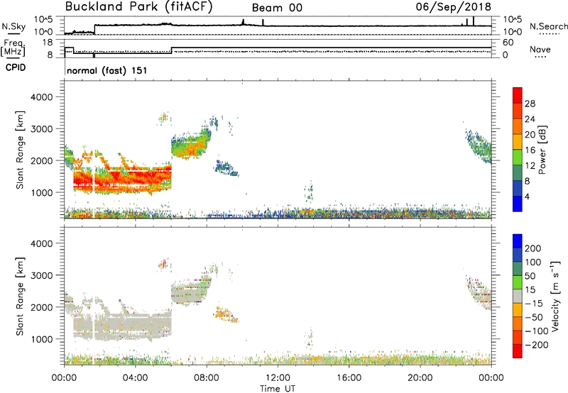Click the frequency step at 06:00 in Freq plot
The height and width of the screenshot is (393, 568).
pyautogui.click(x=171, y=50)
